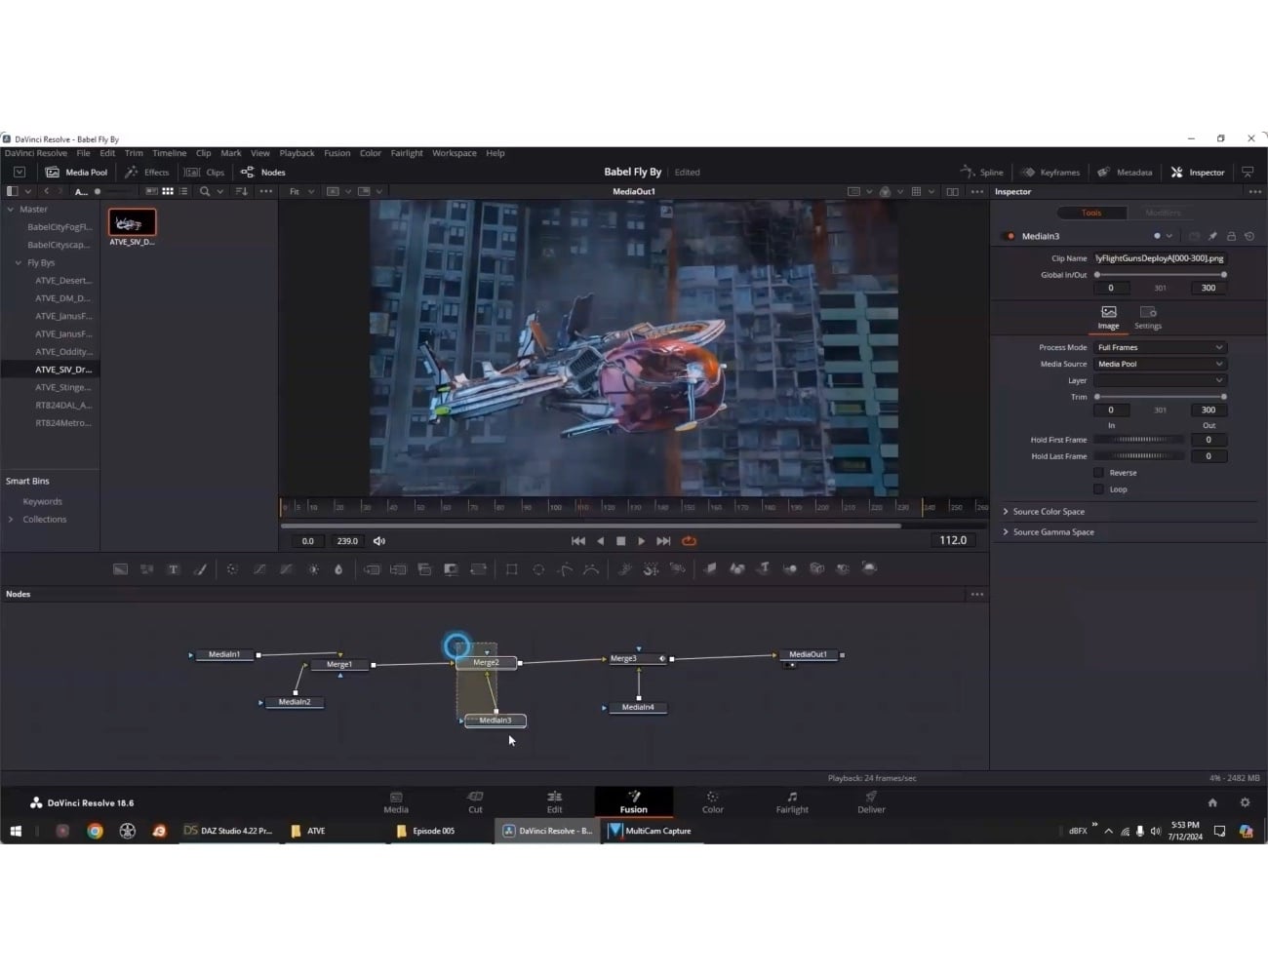Lock the MediaIn3 tool controls
Image resolution: width=1268 pixels, height=975 pixels.
[x=1231, y=236]
